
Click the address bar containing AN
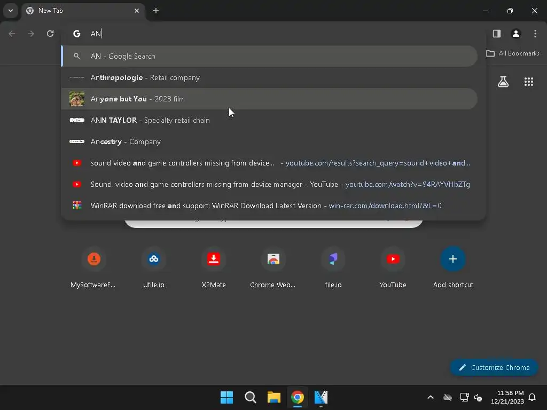click(x=273, y=34)
